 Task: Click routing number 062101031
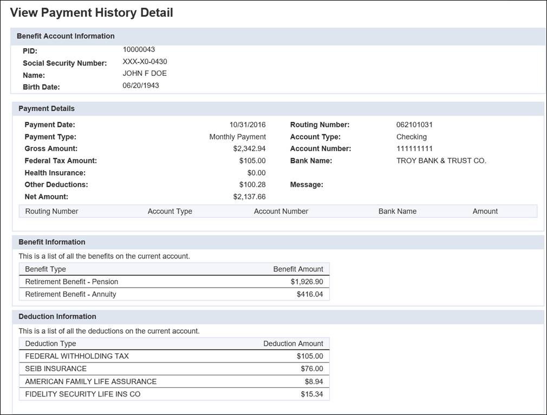(x=414, y=125)
